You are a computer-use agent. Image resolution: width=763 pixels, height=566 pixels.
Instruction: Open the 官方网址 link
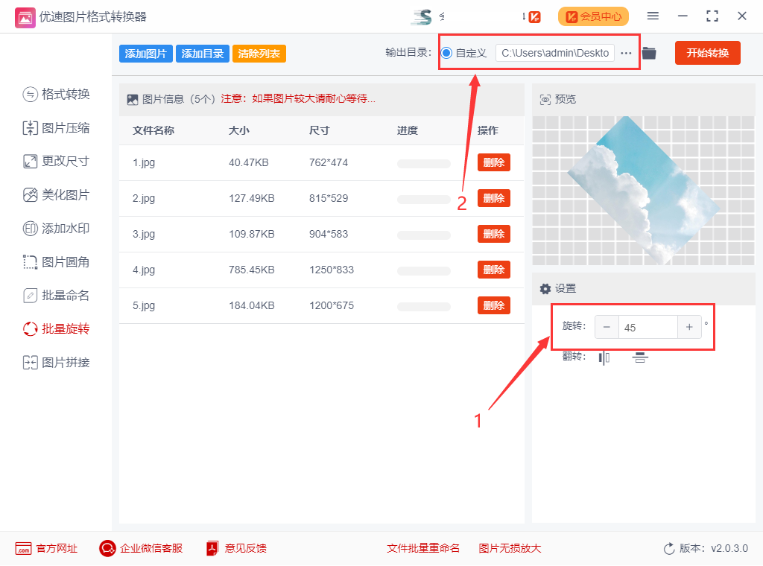pyautogui.click(x=46, y=548)
